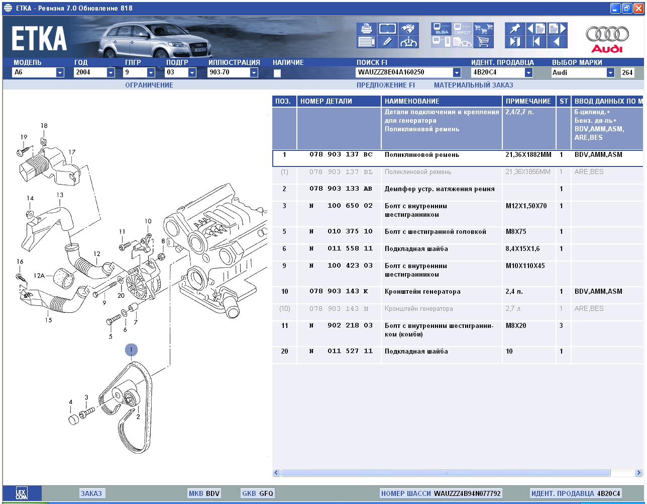Click the МКВ BDV status entry
Image resolution: width=647 pixels, height=504 pixels.
point(204,493)
